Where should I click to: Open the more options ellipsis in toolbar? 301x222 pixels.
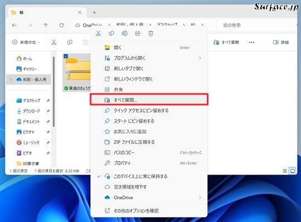tap(251, 42)
